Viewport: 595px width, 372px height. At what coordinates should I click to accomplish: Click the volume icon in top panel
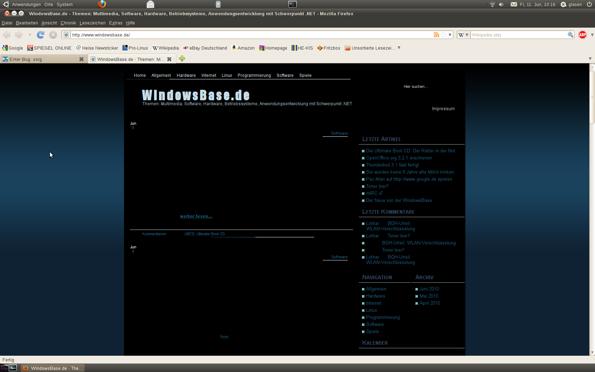point(501,4)
